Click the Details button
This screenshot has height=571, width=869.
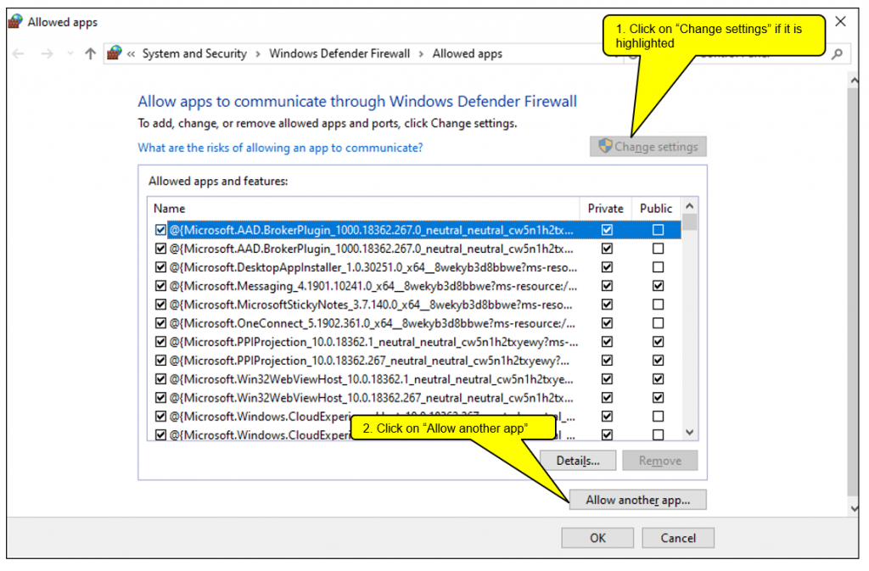click(577, 461)
